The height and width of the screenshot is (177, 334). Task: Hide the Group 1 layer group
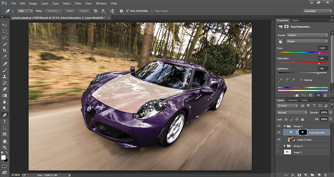[x=279, y=126]
